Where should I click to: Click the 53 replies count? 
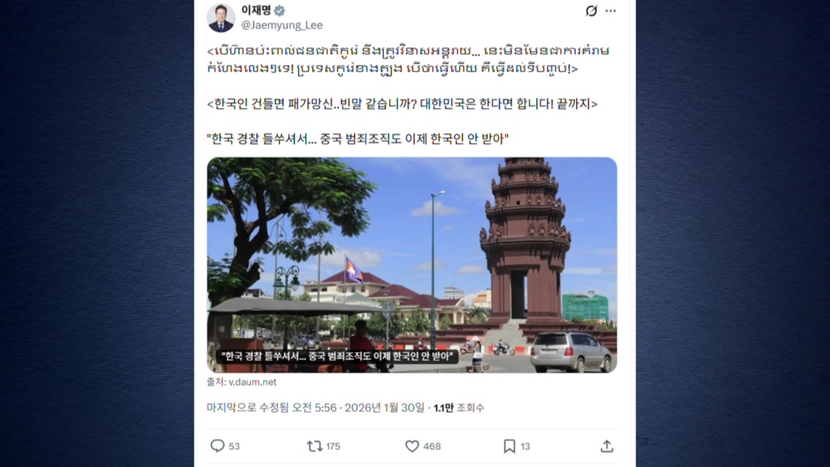(234, 446)
